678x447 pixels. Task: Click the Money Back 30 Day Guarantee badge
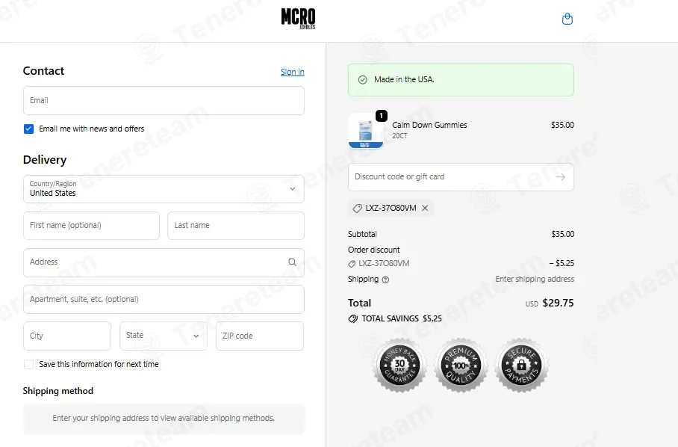click(x=400, y=366)
